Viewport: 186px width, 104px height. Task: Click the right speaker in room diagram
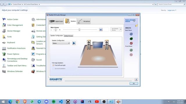click(107, 45)
